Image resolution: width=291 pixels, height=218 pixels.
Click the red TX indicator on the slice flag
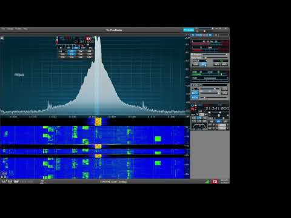pyautogui.click(x=88, y=39)
